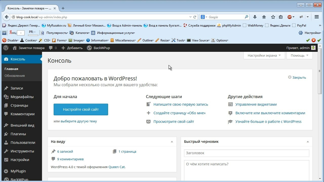This screenshot has height=182, width=324.
Task: Open the Firefox hamburger menu
Action: [x=317, y=17]
